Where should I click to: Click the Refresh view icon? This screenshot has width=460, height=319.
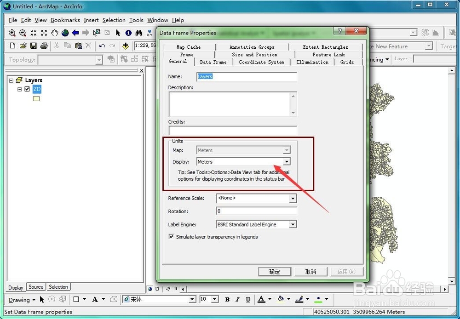click(168, 289)
